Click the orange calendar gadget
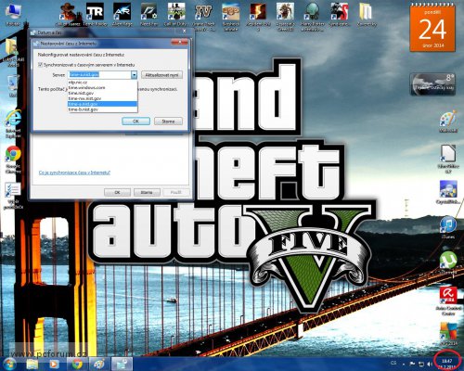The image size is (464, 371). pos(432,29)
